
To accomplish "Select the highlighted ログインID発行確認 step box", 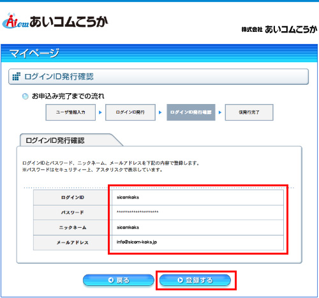I will click(191, 112).
